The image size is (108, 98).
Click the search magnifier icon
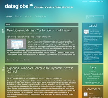(88, 17)
